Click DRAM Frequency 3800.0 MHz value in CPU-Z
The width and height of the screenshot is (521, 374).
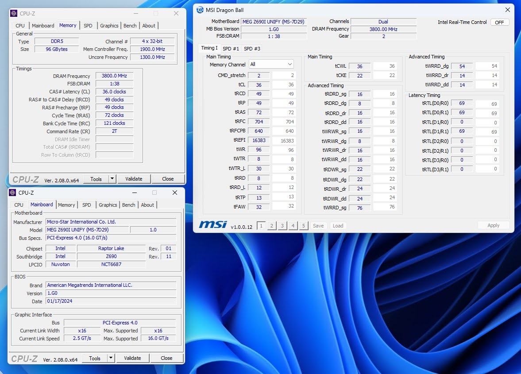114,76
